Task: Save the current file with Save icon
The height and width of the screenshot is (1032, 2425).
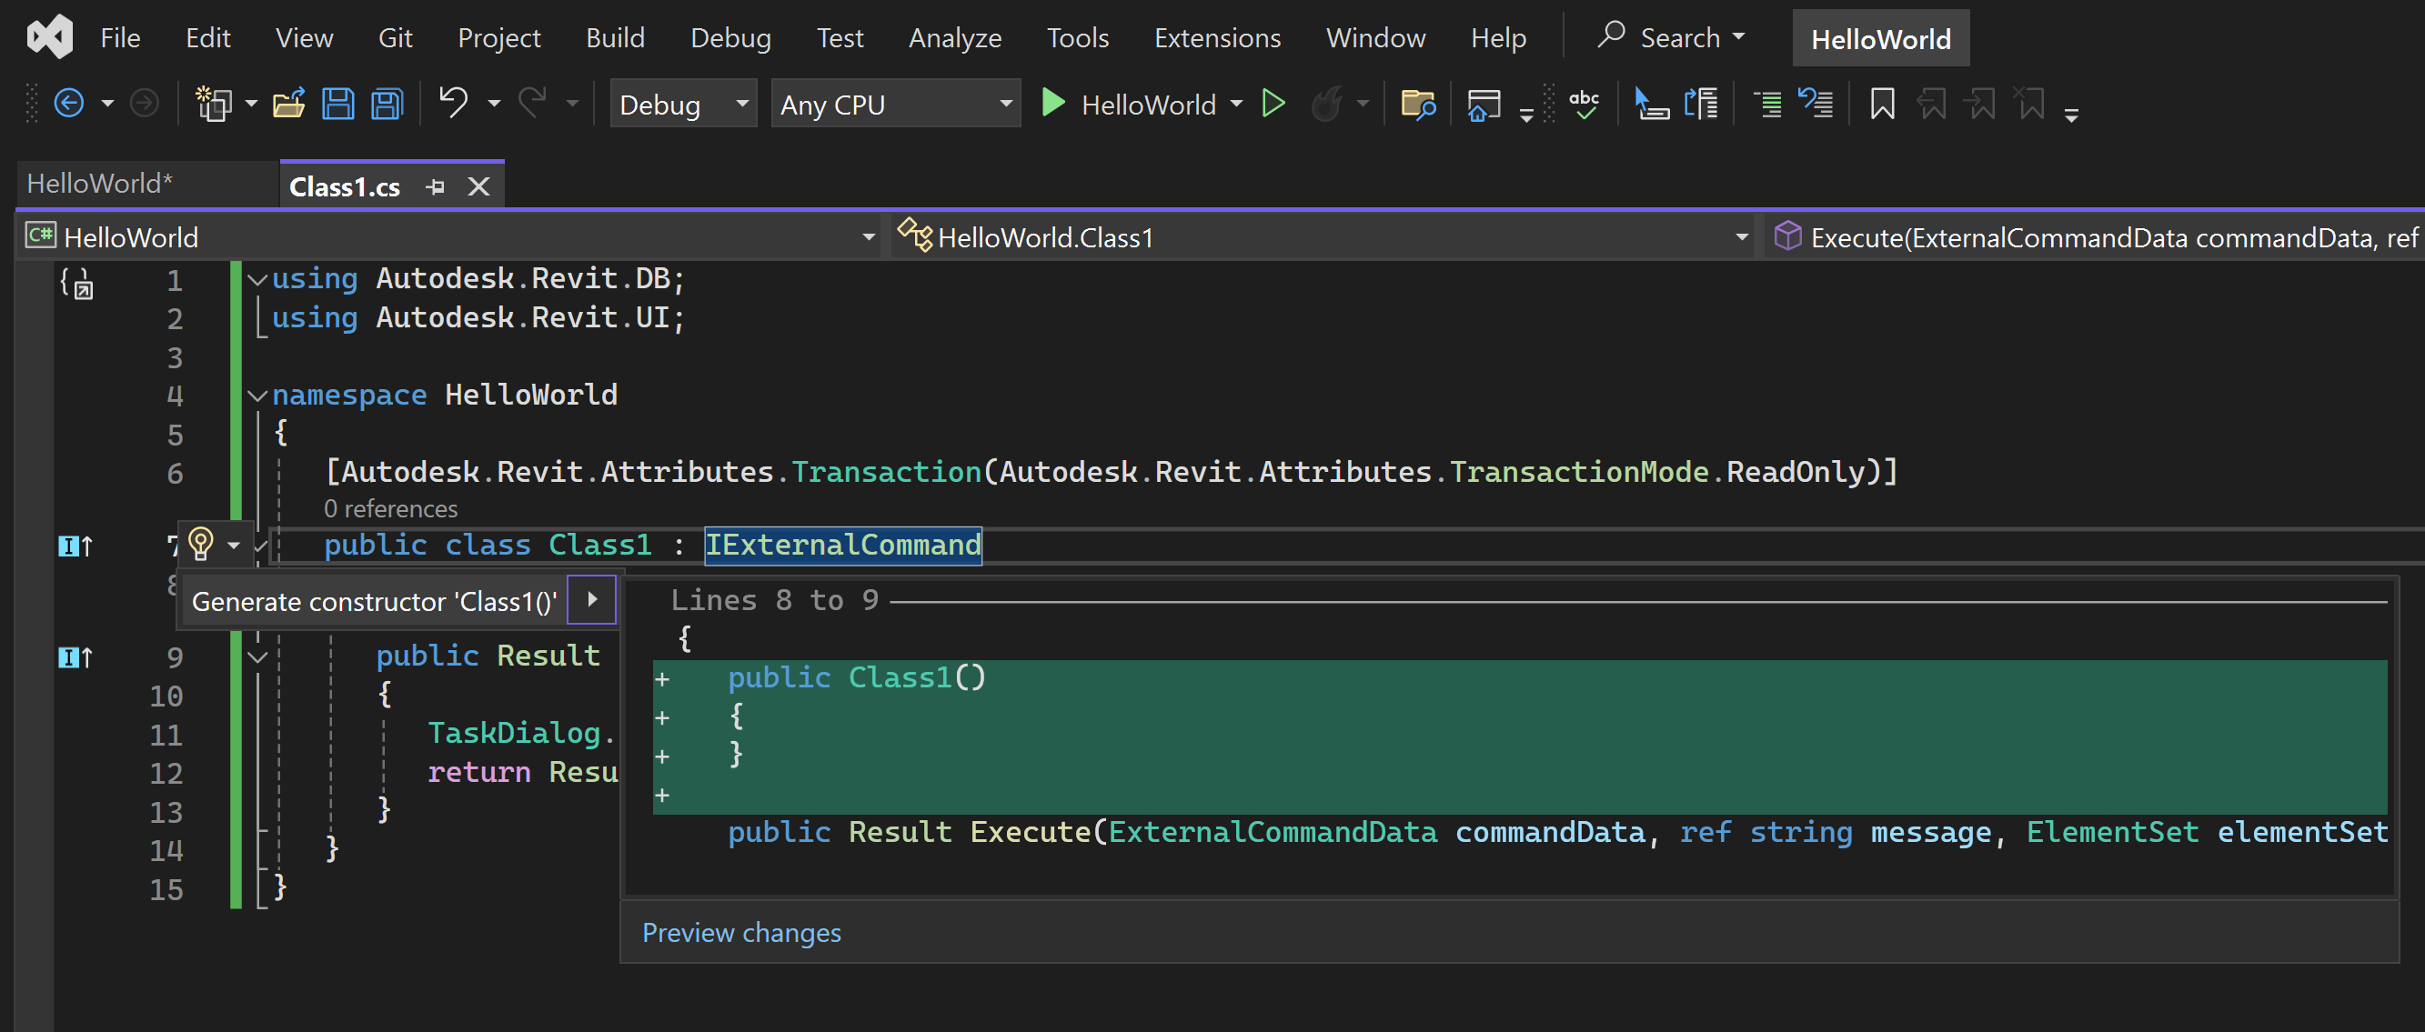Action: tap(338, 104)
